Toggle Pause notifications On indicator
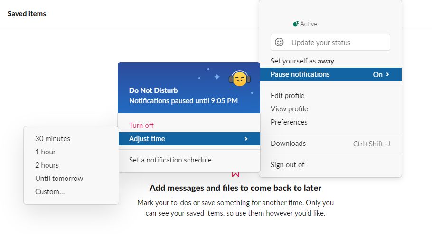The height and width of the screenshot is (234, 432). point(377,74)
